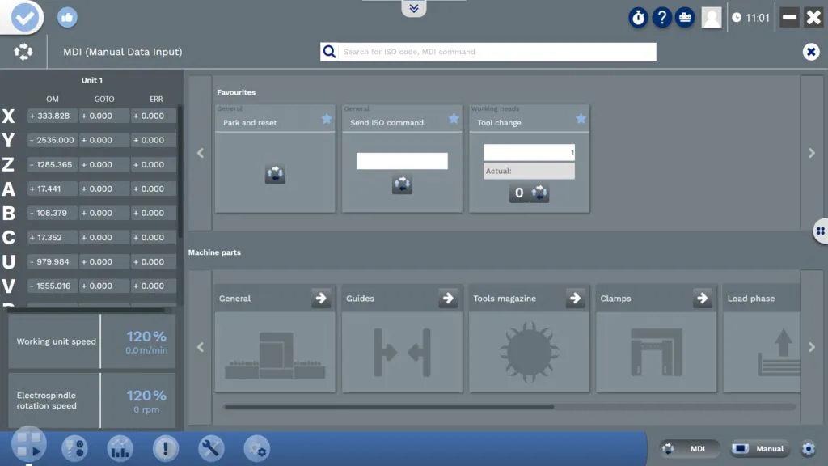Open the alarms exclamation icon in bottom bar
Viewport: 828px width, 466px height.
click(x=165, y=448)
